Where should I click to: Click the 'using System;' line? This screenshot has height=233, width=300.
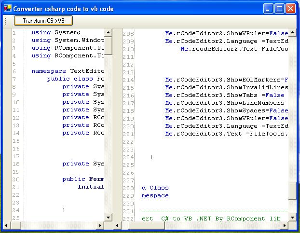tap(56, 32)
